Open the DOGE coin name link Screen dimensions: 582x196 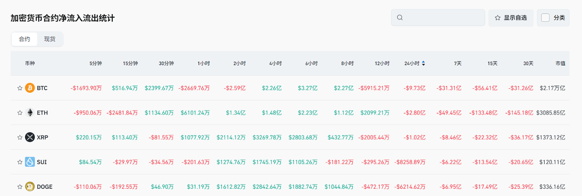45,186
